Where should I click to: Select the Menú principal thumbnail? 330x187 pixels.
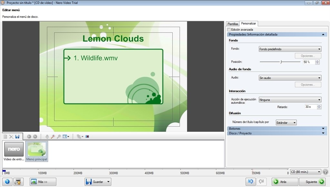[x=37, y=151]
